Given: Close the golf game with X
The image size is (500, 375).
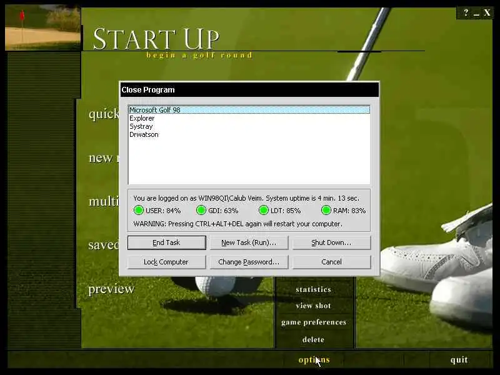Looking at the screenshot, I should tap(487, 12).
